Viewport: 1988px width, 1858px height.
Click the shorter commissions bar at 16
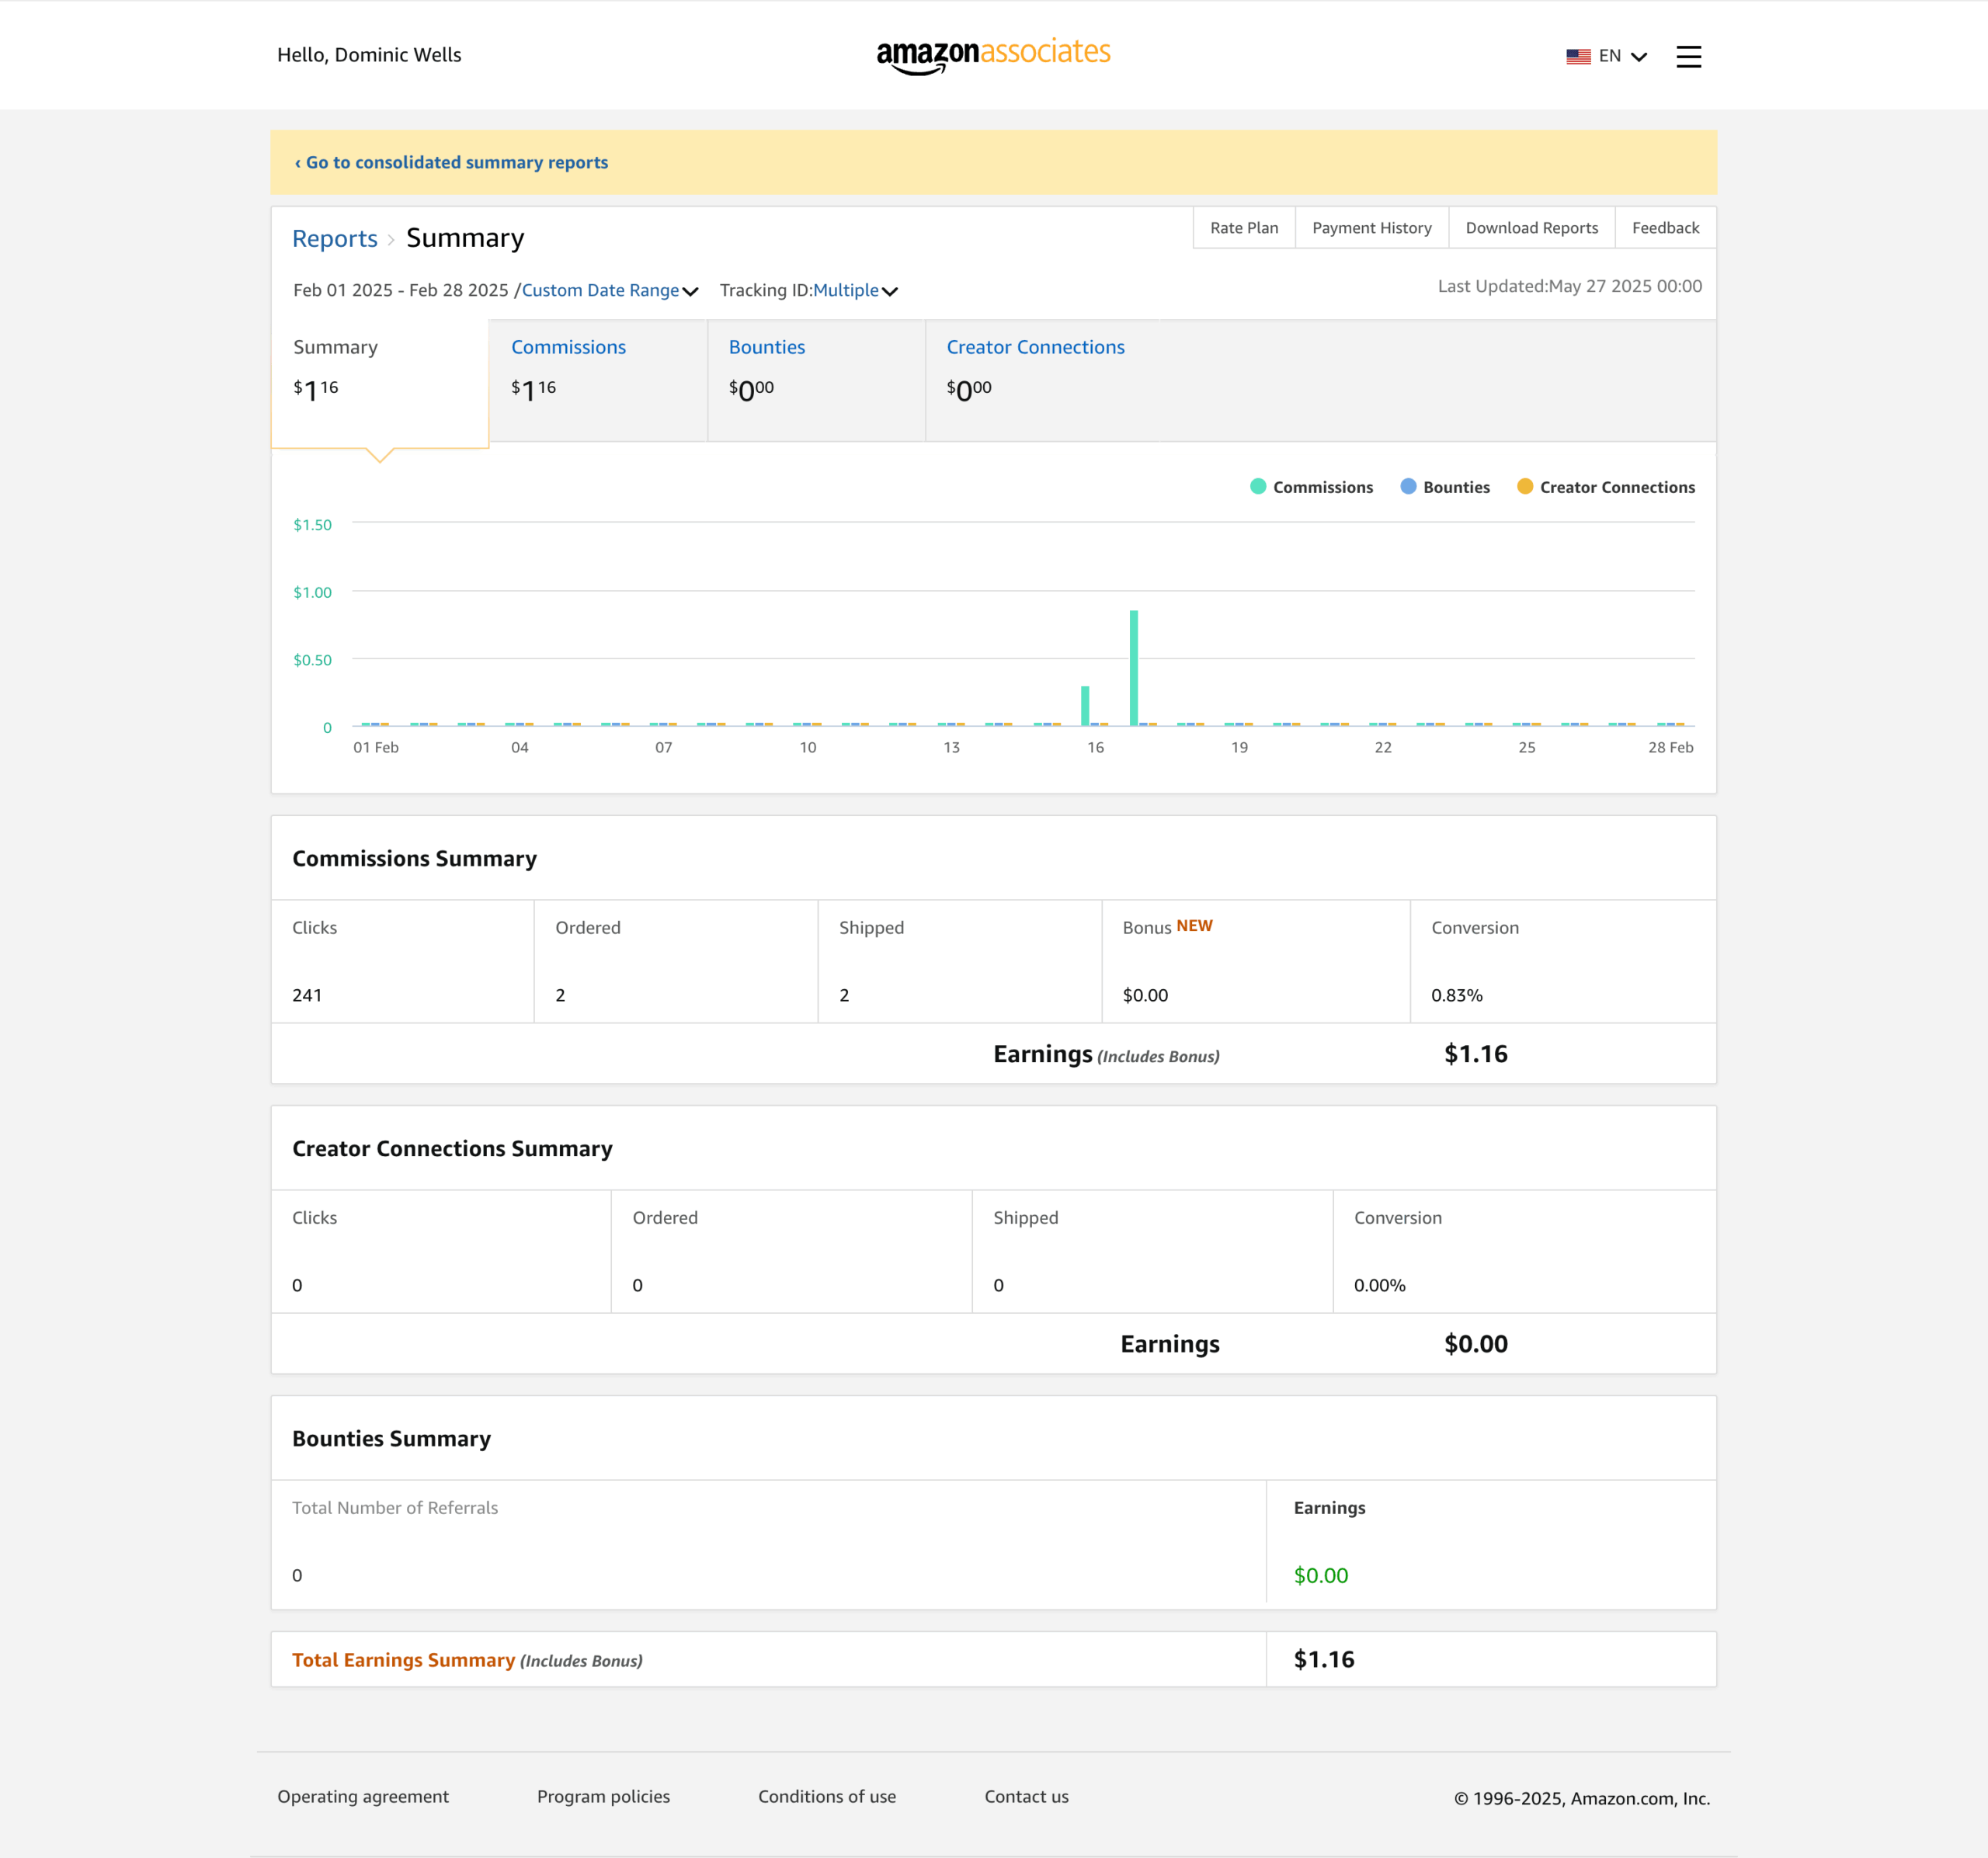point(1085,705)
